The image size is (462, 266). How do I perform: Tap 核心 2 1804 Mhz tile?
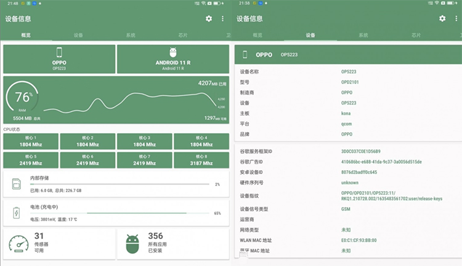click(87, 141)
